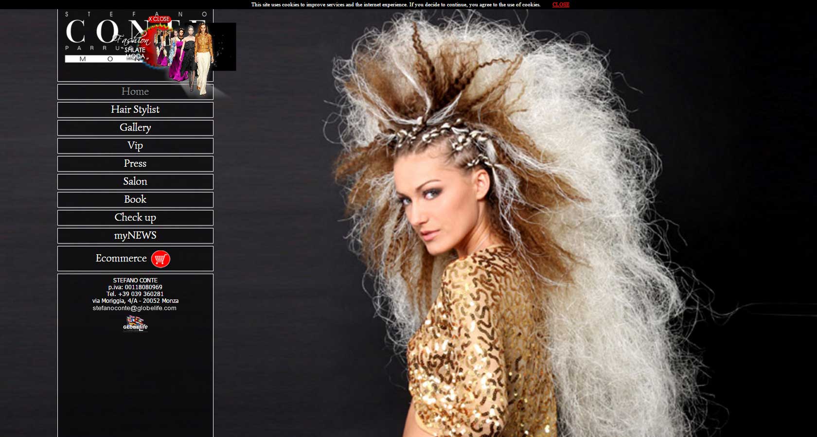Select the Vip menu entry
The height and width of the screenshot is (437, 817).
[135, 145]
